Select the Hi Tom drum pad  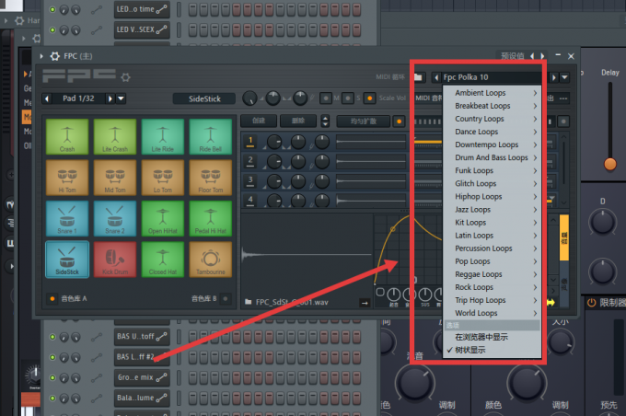coord(67,178)
